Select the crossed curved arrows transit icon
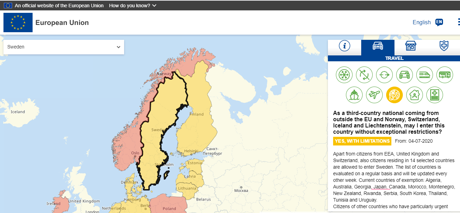The height and width of the screenshot is (213, 460). click(364, 75)
